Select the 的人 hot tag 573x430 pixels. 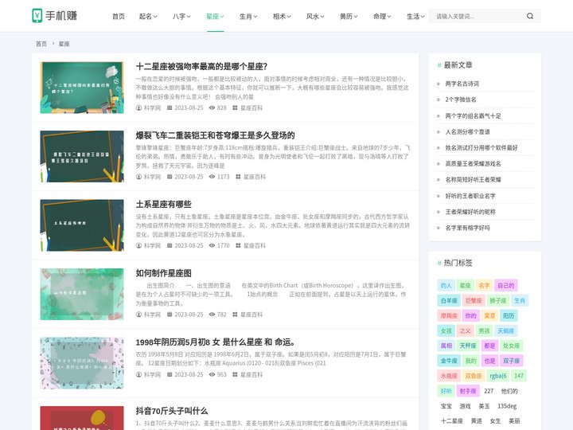(x=446, y=286)
